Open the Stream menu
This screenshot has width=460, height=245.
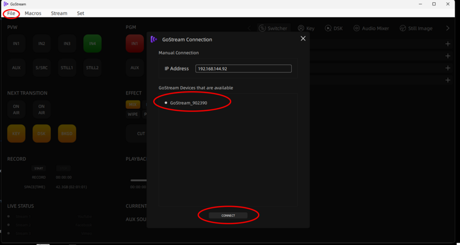point(59,13)
